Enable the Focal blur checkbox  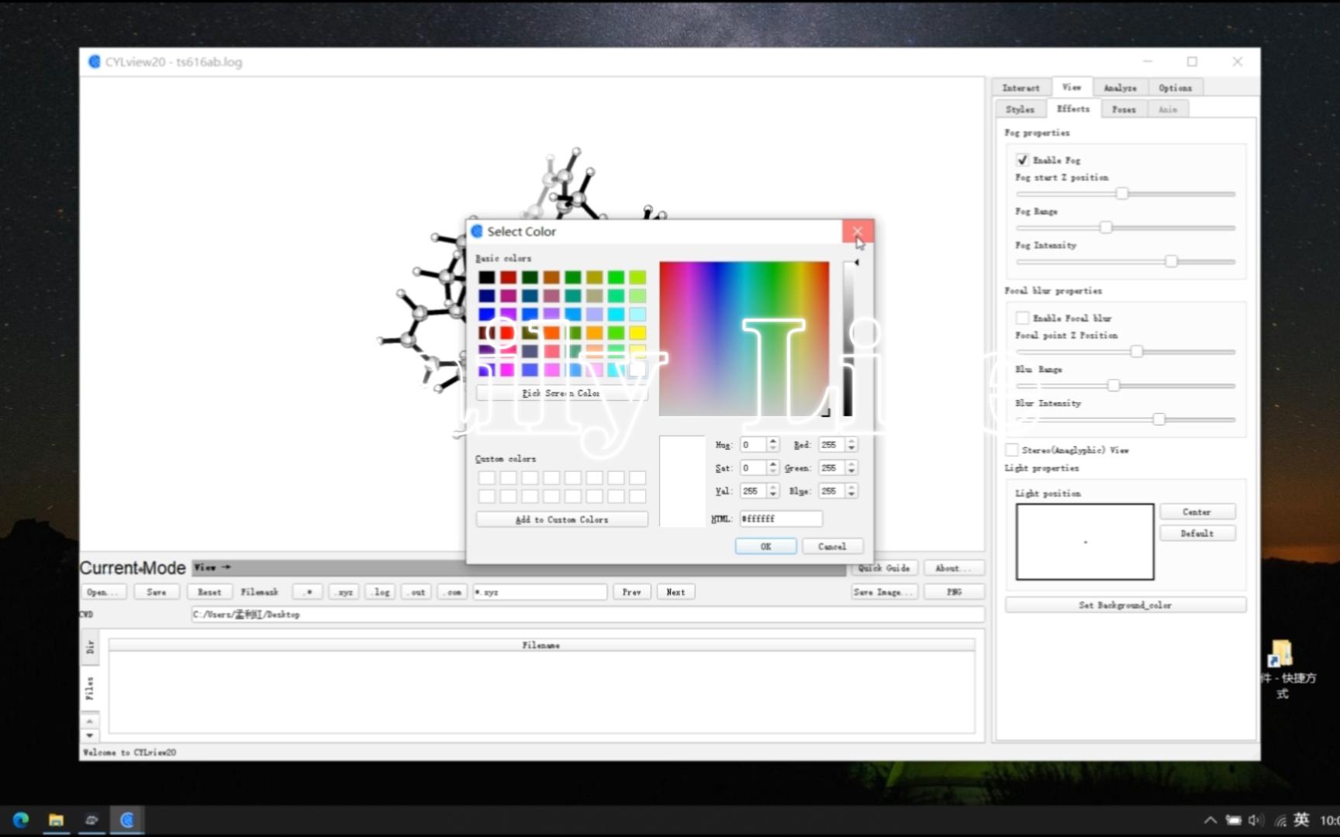(x=1022, y=318)
